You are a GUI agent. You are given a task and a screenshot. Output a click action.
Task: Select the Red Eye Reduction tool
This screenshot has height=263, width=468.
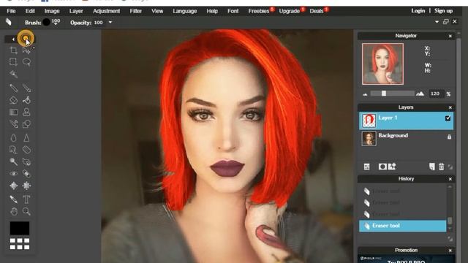click(13, 174)
